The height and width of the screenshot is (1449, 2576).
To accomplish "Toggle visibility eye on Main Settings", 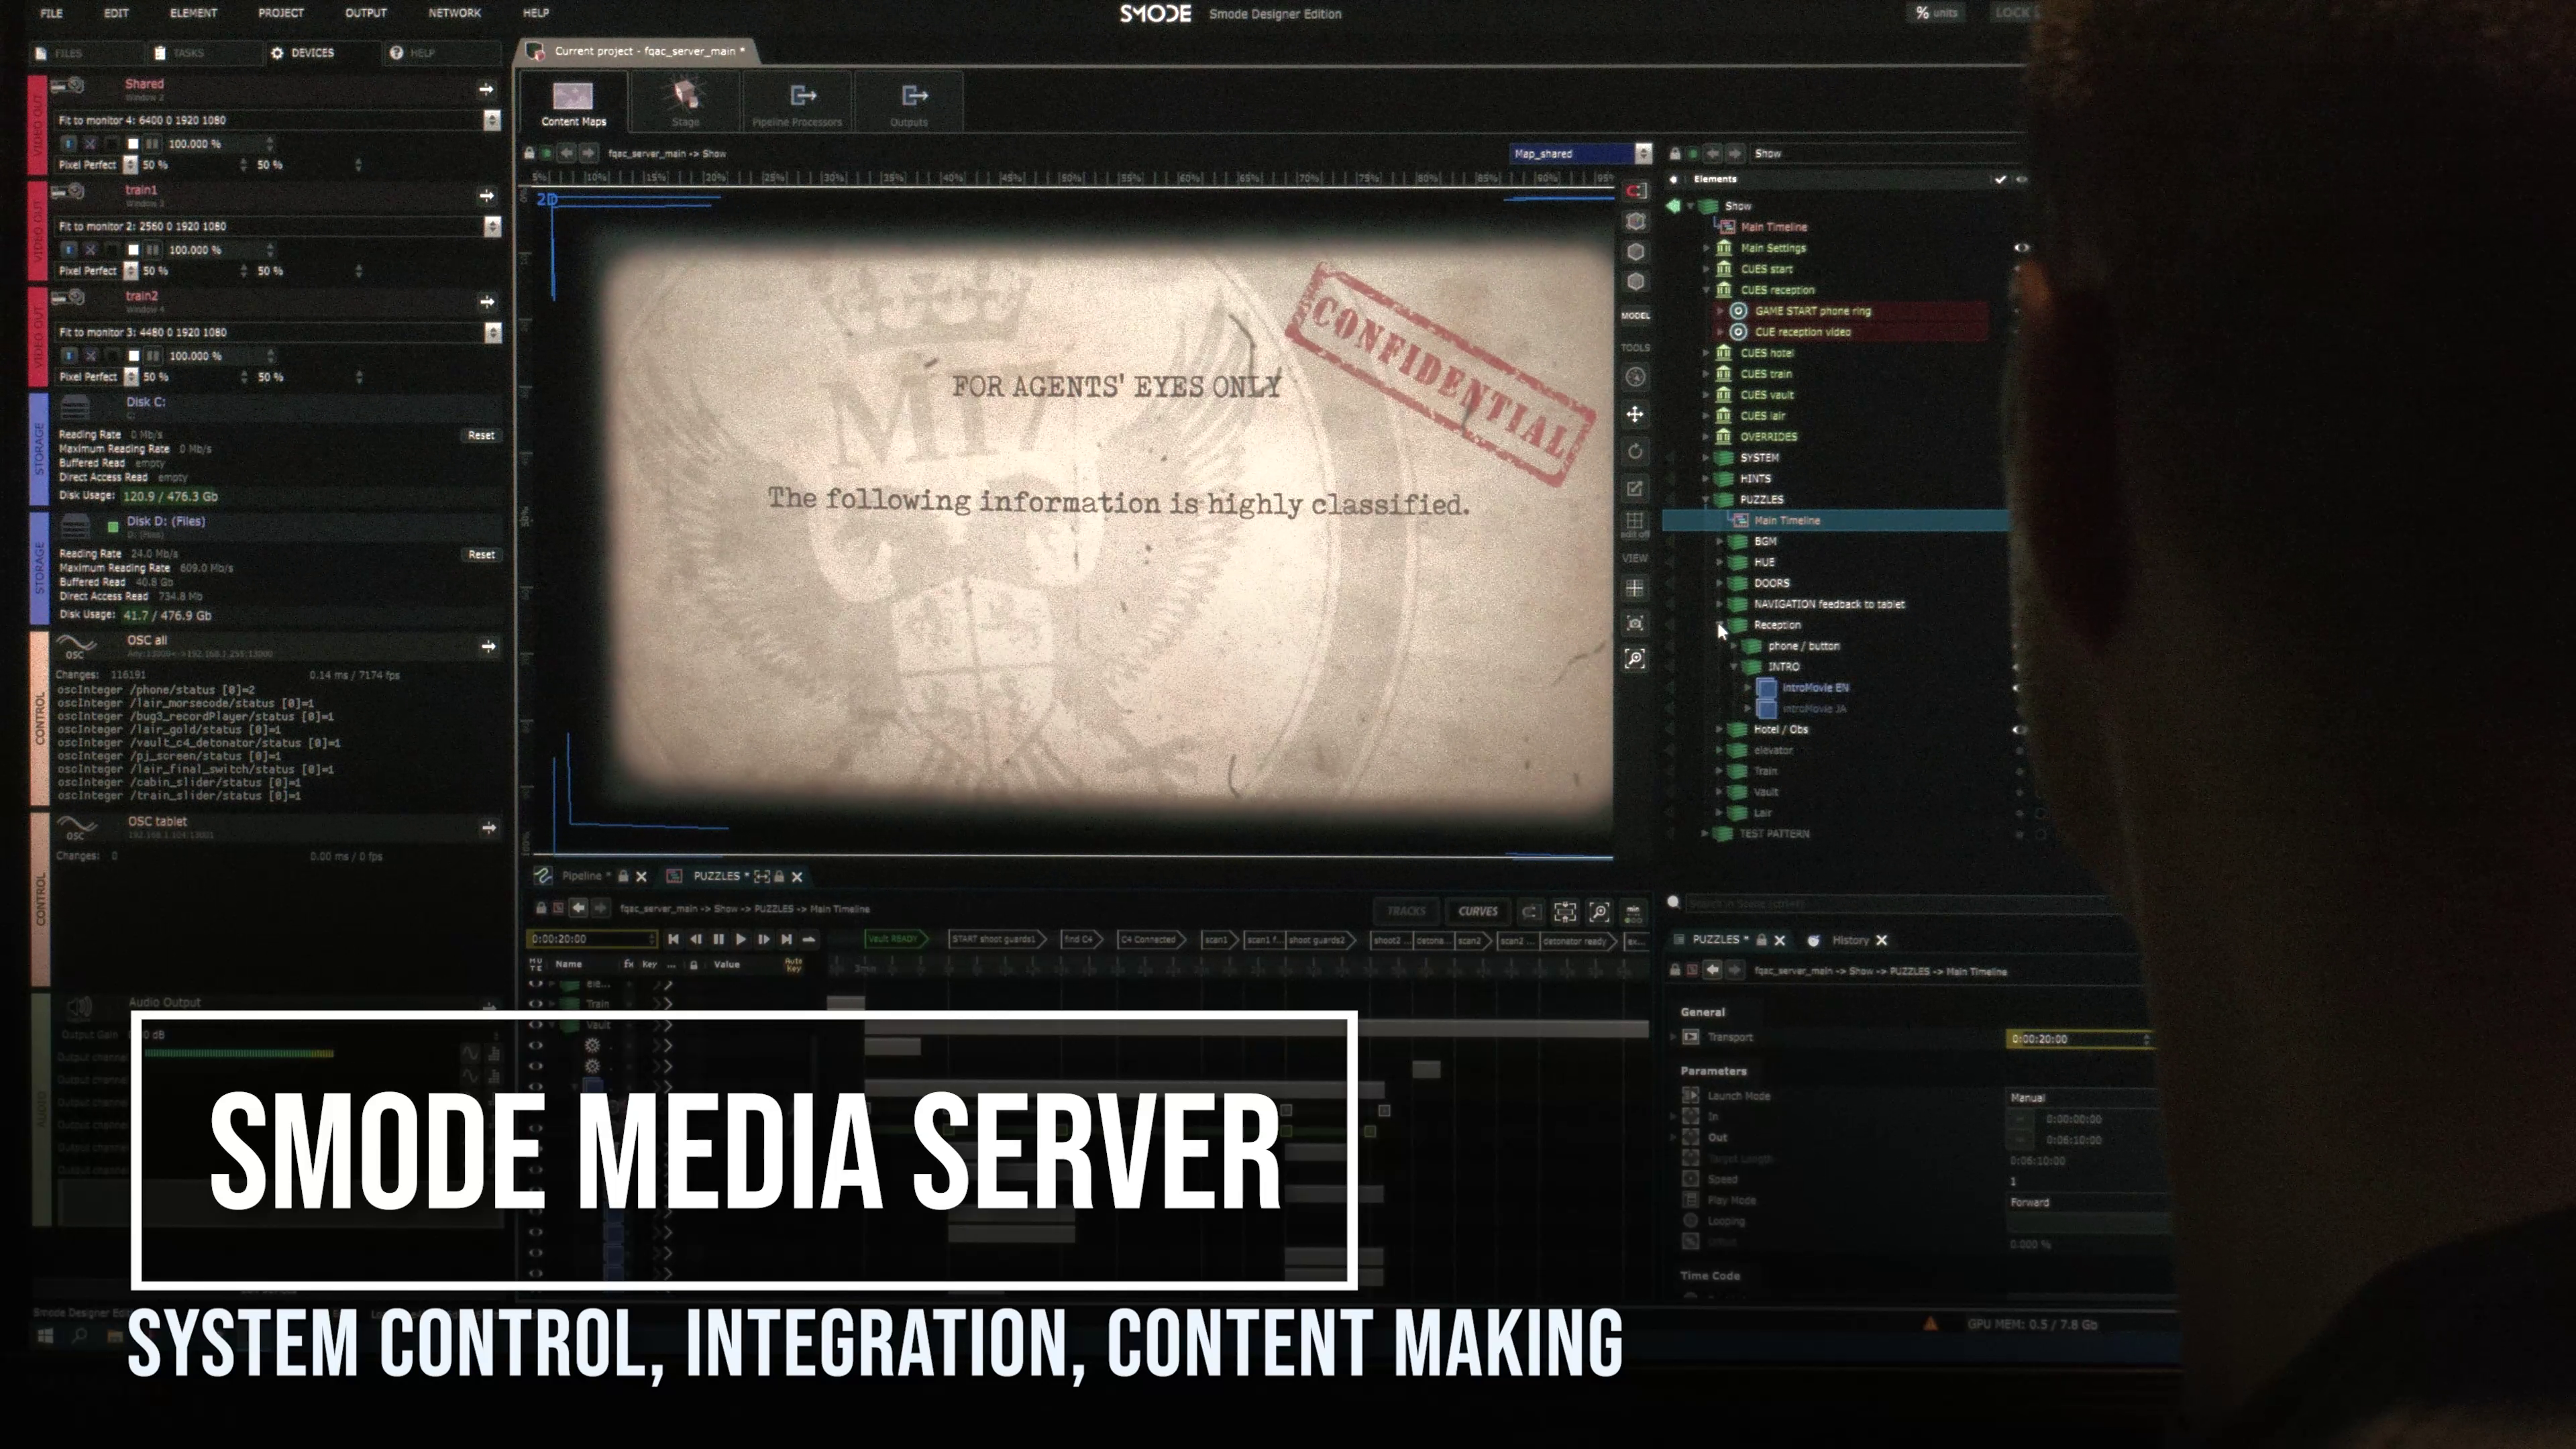I will (x=2021, y=248).
